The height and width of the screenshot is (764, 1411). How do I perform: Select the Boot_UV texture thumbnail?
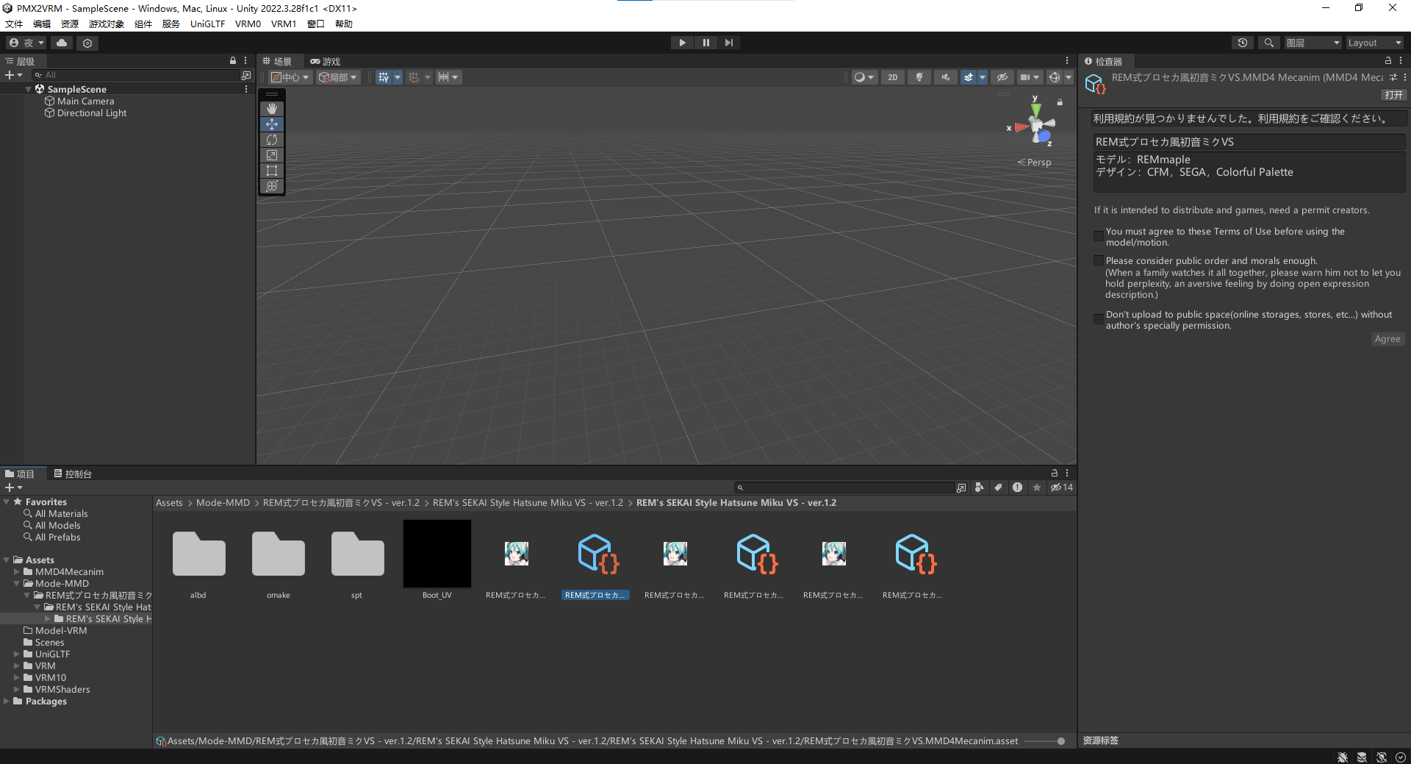[x=437, y=554]
